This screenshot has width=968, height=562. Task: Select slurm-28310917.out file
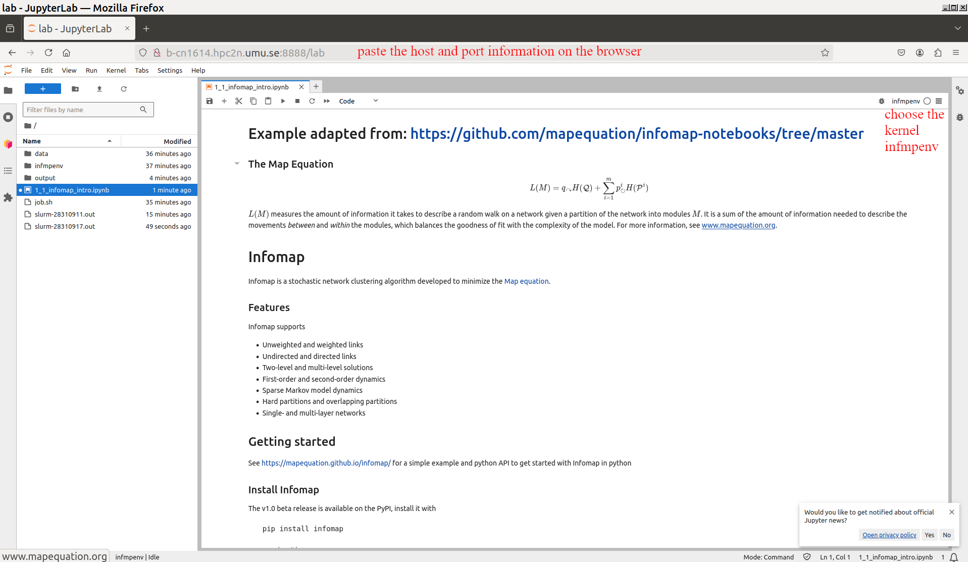[x=107, y=226]
